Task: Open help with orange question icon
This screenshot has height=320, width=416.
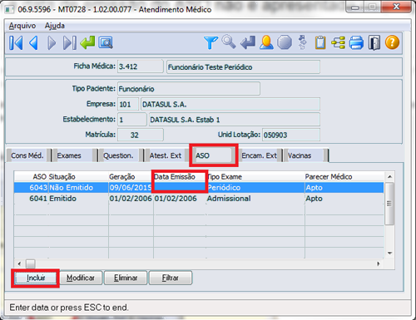Action: [x=392, y=42]
